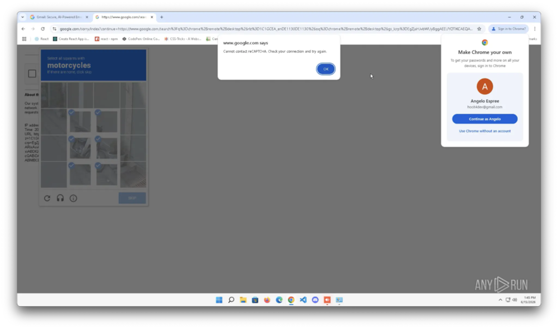
Task: Show hidden system tray icons
Action: 500,300
